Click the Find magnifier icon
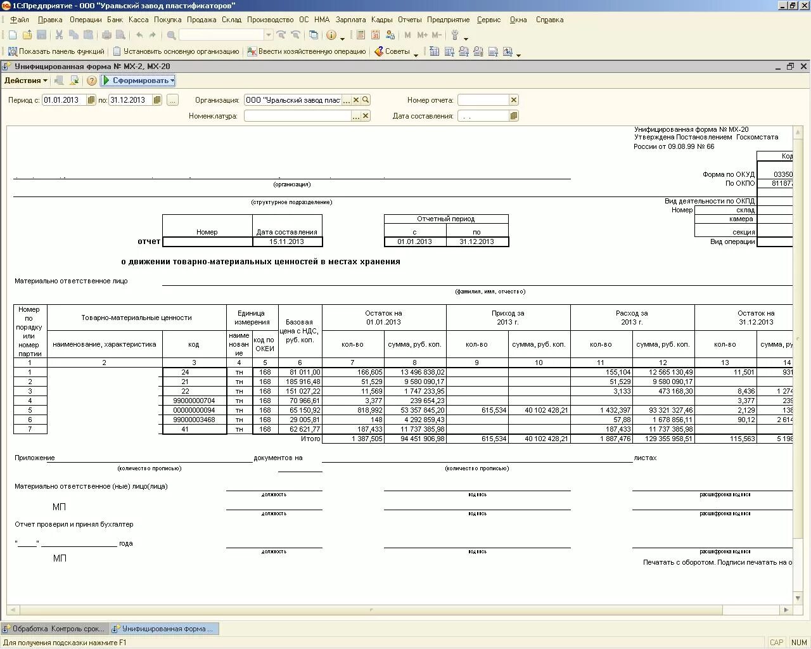 click(x=171, y=35)
